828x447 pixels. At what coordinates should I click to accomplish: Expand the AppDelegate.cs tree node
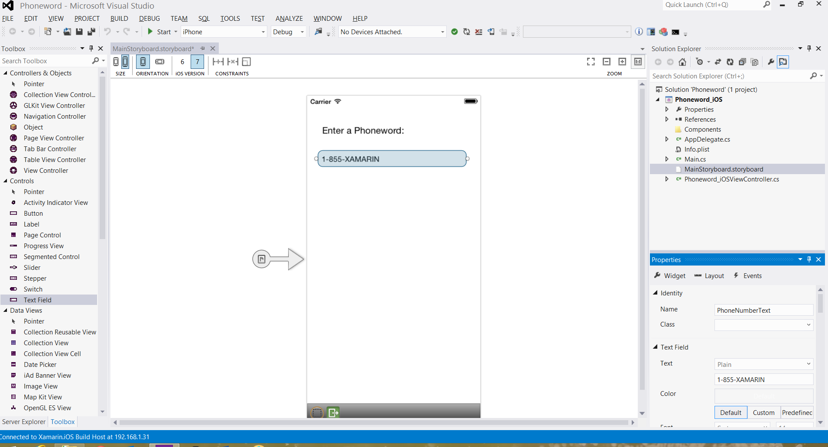(x=667, y=139)
